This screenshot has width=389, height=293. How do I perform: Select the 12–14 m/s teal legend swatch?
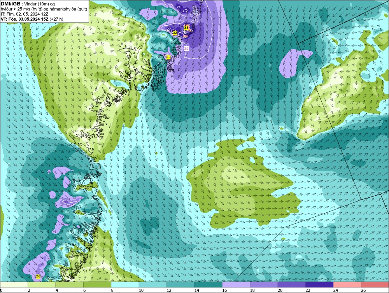click(x=180, y=284)
